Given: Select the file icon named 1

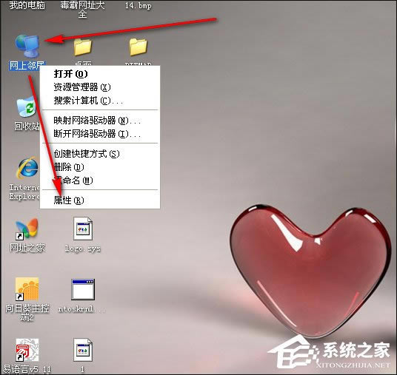Looking at the screenshot, I should point(83,350).
